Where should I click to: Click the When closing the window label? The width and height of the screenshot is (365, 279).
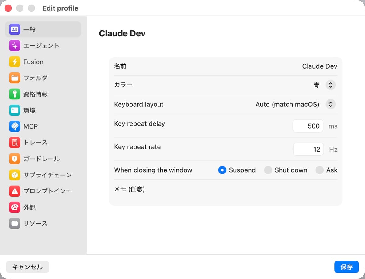click(153, 170)
